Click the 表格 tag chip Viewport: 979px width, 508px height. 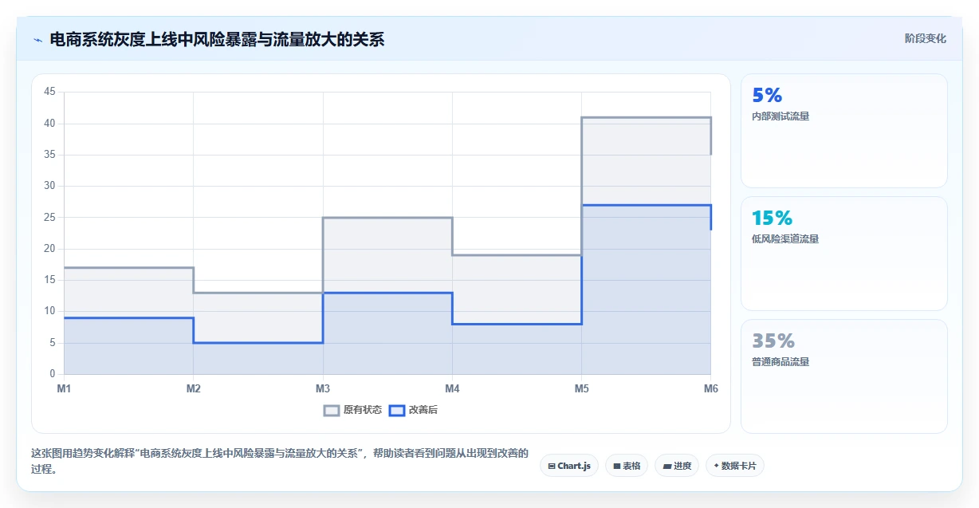(x=627, y=466)
